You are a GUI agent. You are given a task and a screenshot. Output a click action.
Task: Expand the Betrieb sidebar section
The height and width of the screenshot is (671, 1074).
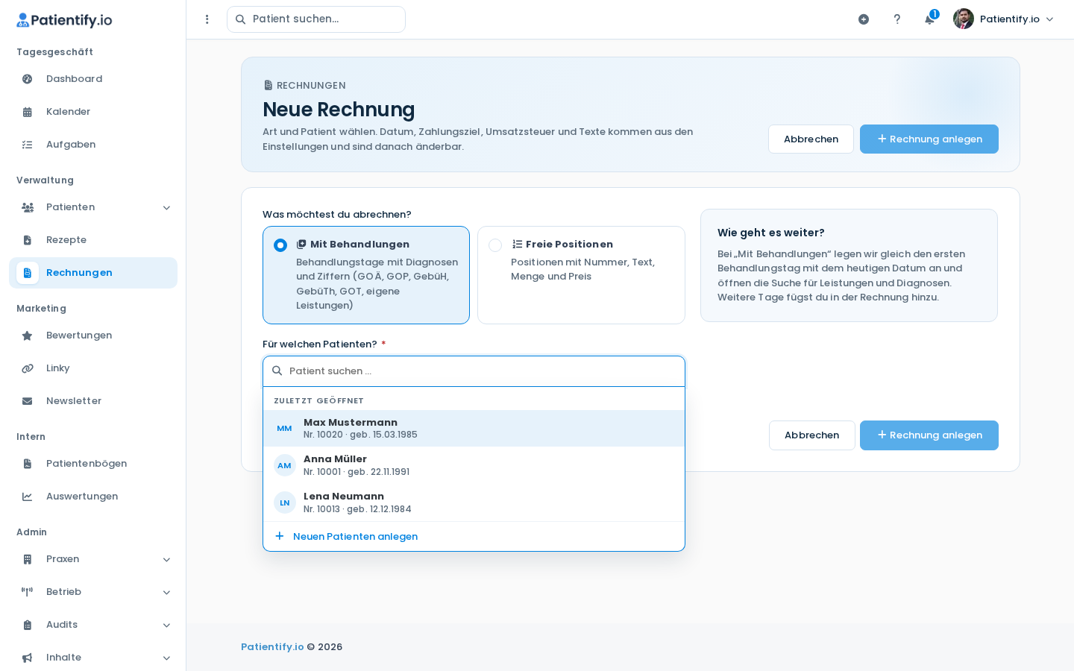[x=93, y=592]
